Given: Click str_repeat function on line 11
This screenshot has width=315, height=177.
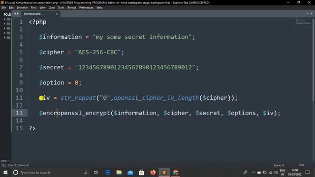Looking at the screenshot, I should tap(78, 98).
